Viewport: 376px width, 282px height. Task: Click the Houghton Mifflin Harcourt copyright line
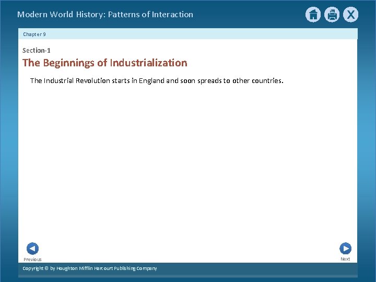click(x=90, y=268)
